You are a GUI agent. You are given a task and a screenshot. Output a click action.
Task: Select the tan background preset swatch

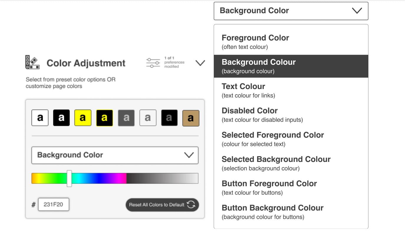point(191,117)
